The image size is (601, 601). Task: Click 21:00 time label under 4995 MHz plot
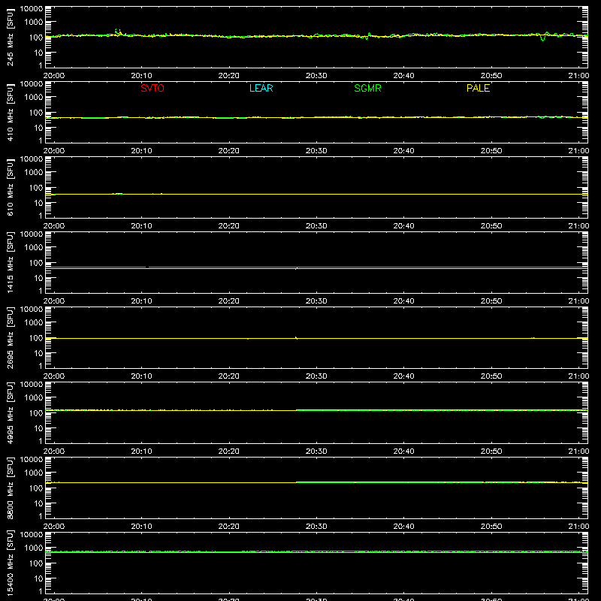pos(578,452)
